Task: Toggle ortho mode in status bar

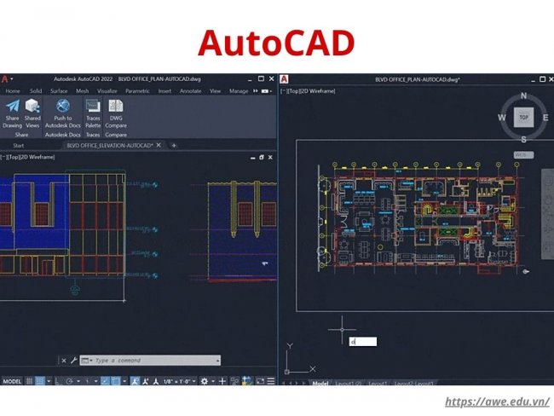Action: tap(57, 381)
